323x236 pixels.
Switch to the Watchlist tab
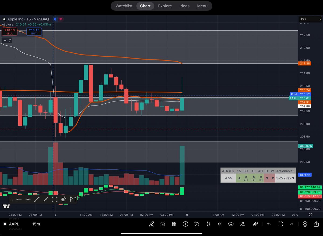click(x=124, y=6)
